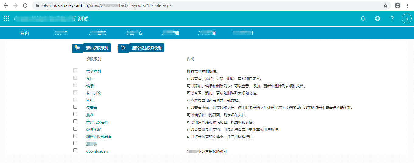Open the 受限读取 permission level link

[x=93, y=130]
